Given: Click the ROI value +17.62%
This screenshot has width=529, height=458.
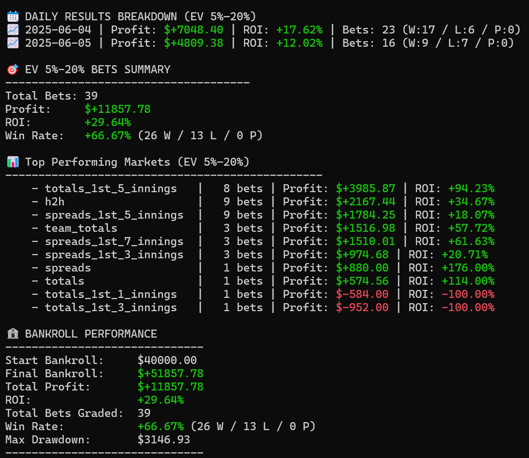Looking at the screenshot, I should tap(299, 30).
